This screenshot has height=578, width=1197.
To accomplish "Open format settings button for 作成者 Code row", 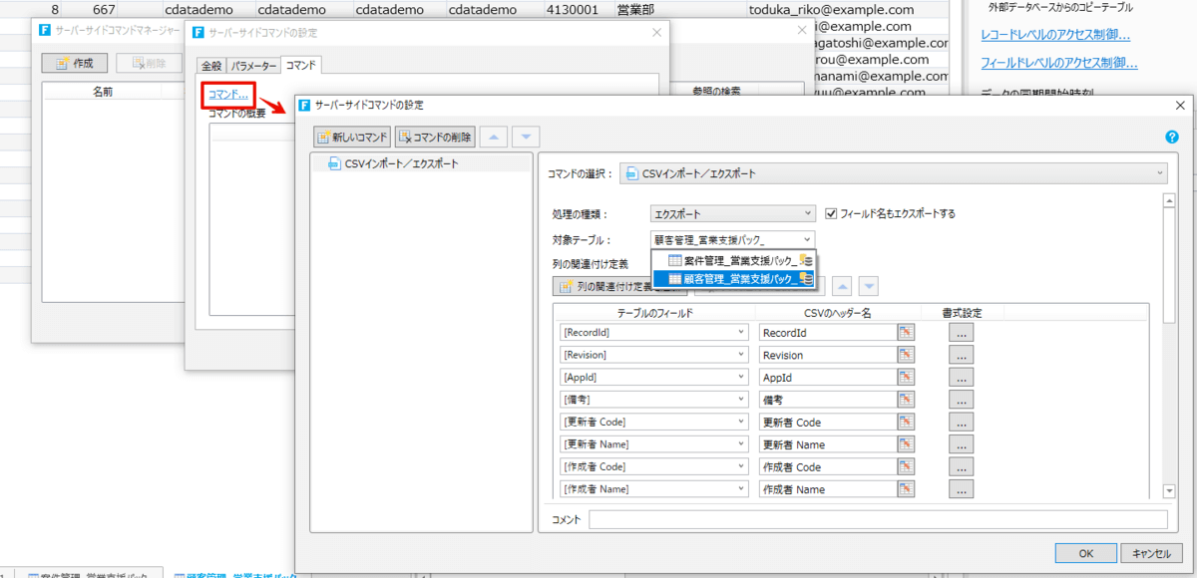I will click(x=962, y=467).
